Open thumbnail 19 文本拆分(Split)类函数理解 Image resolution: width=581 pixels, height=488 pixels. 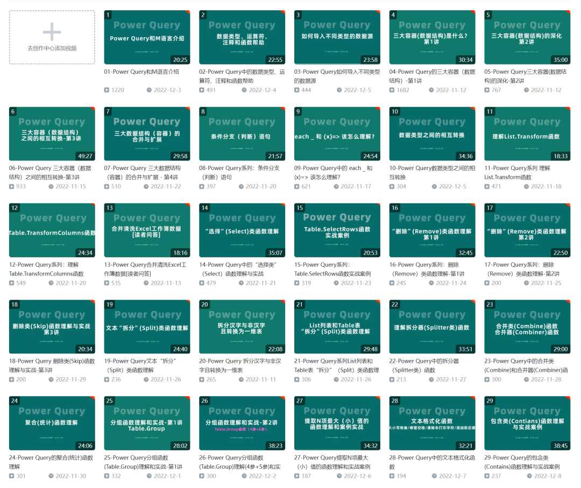tap(147, 327)
